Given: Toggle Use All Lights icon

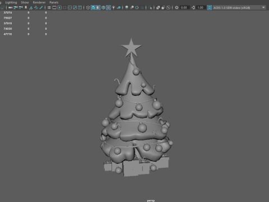Looking at the screenshot, I should [x=113, y=8].
